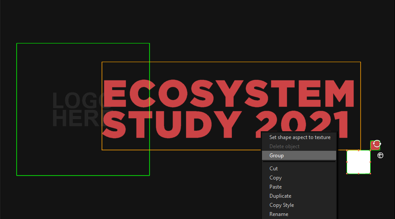Choose Cut in the context menu

[299, 169]
